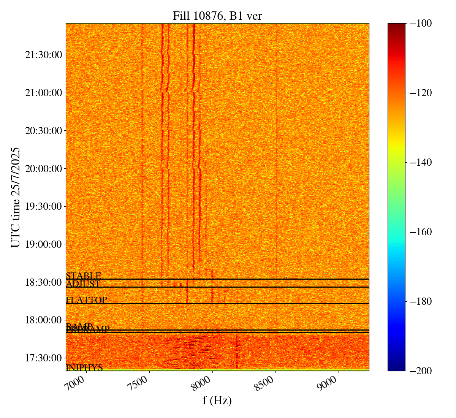
Task: Click the 21:30:00 time tick label
Action: pyautogui.click(x=43, y=55)
